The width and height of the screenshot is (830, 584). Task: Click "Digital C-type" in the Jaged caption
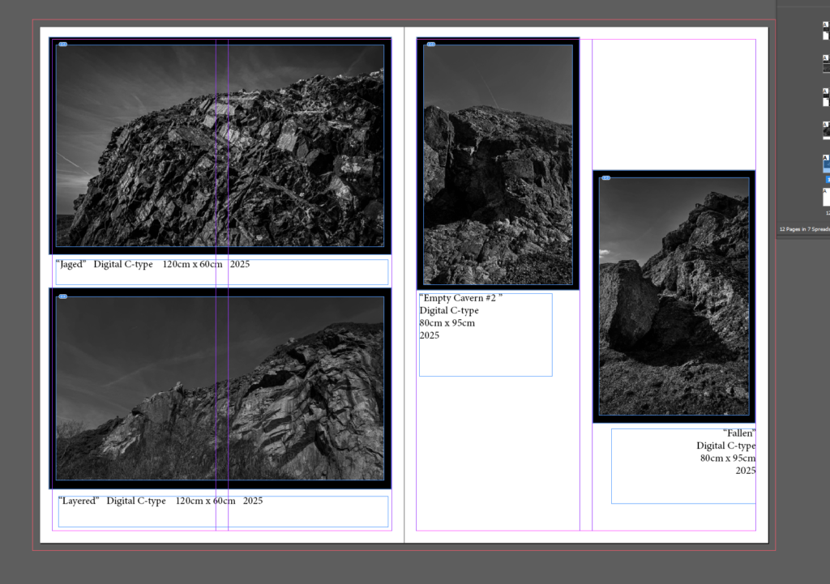[x=123, y=264]
